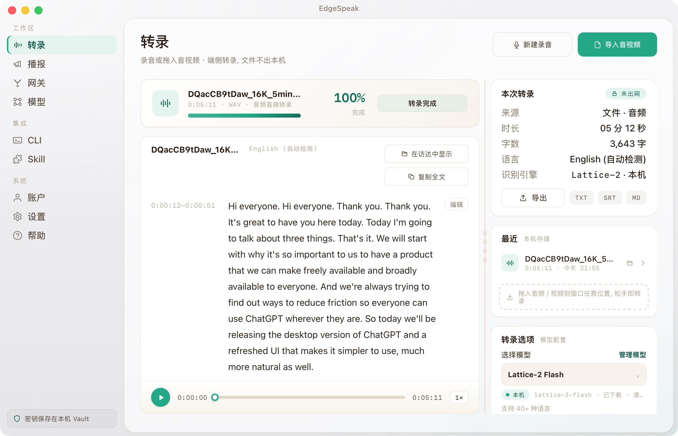Open the folder icon beside recent DQacCB9tDaw item
678x436 pixels.
pyautogui.click(x=630, y=263)
